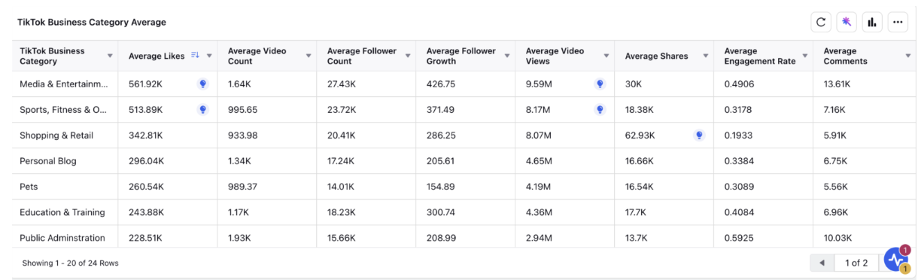The width and height of the screenshot is (918, 280).
Task: Open the three-dot more options menu
Action: 898,22
